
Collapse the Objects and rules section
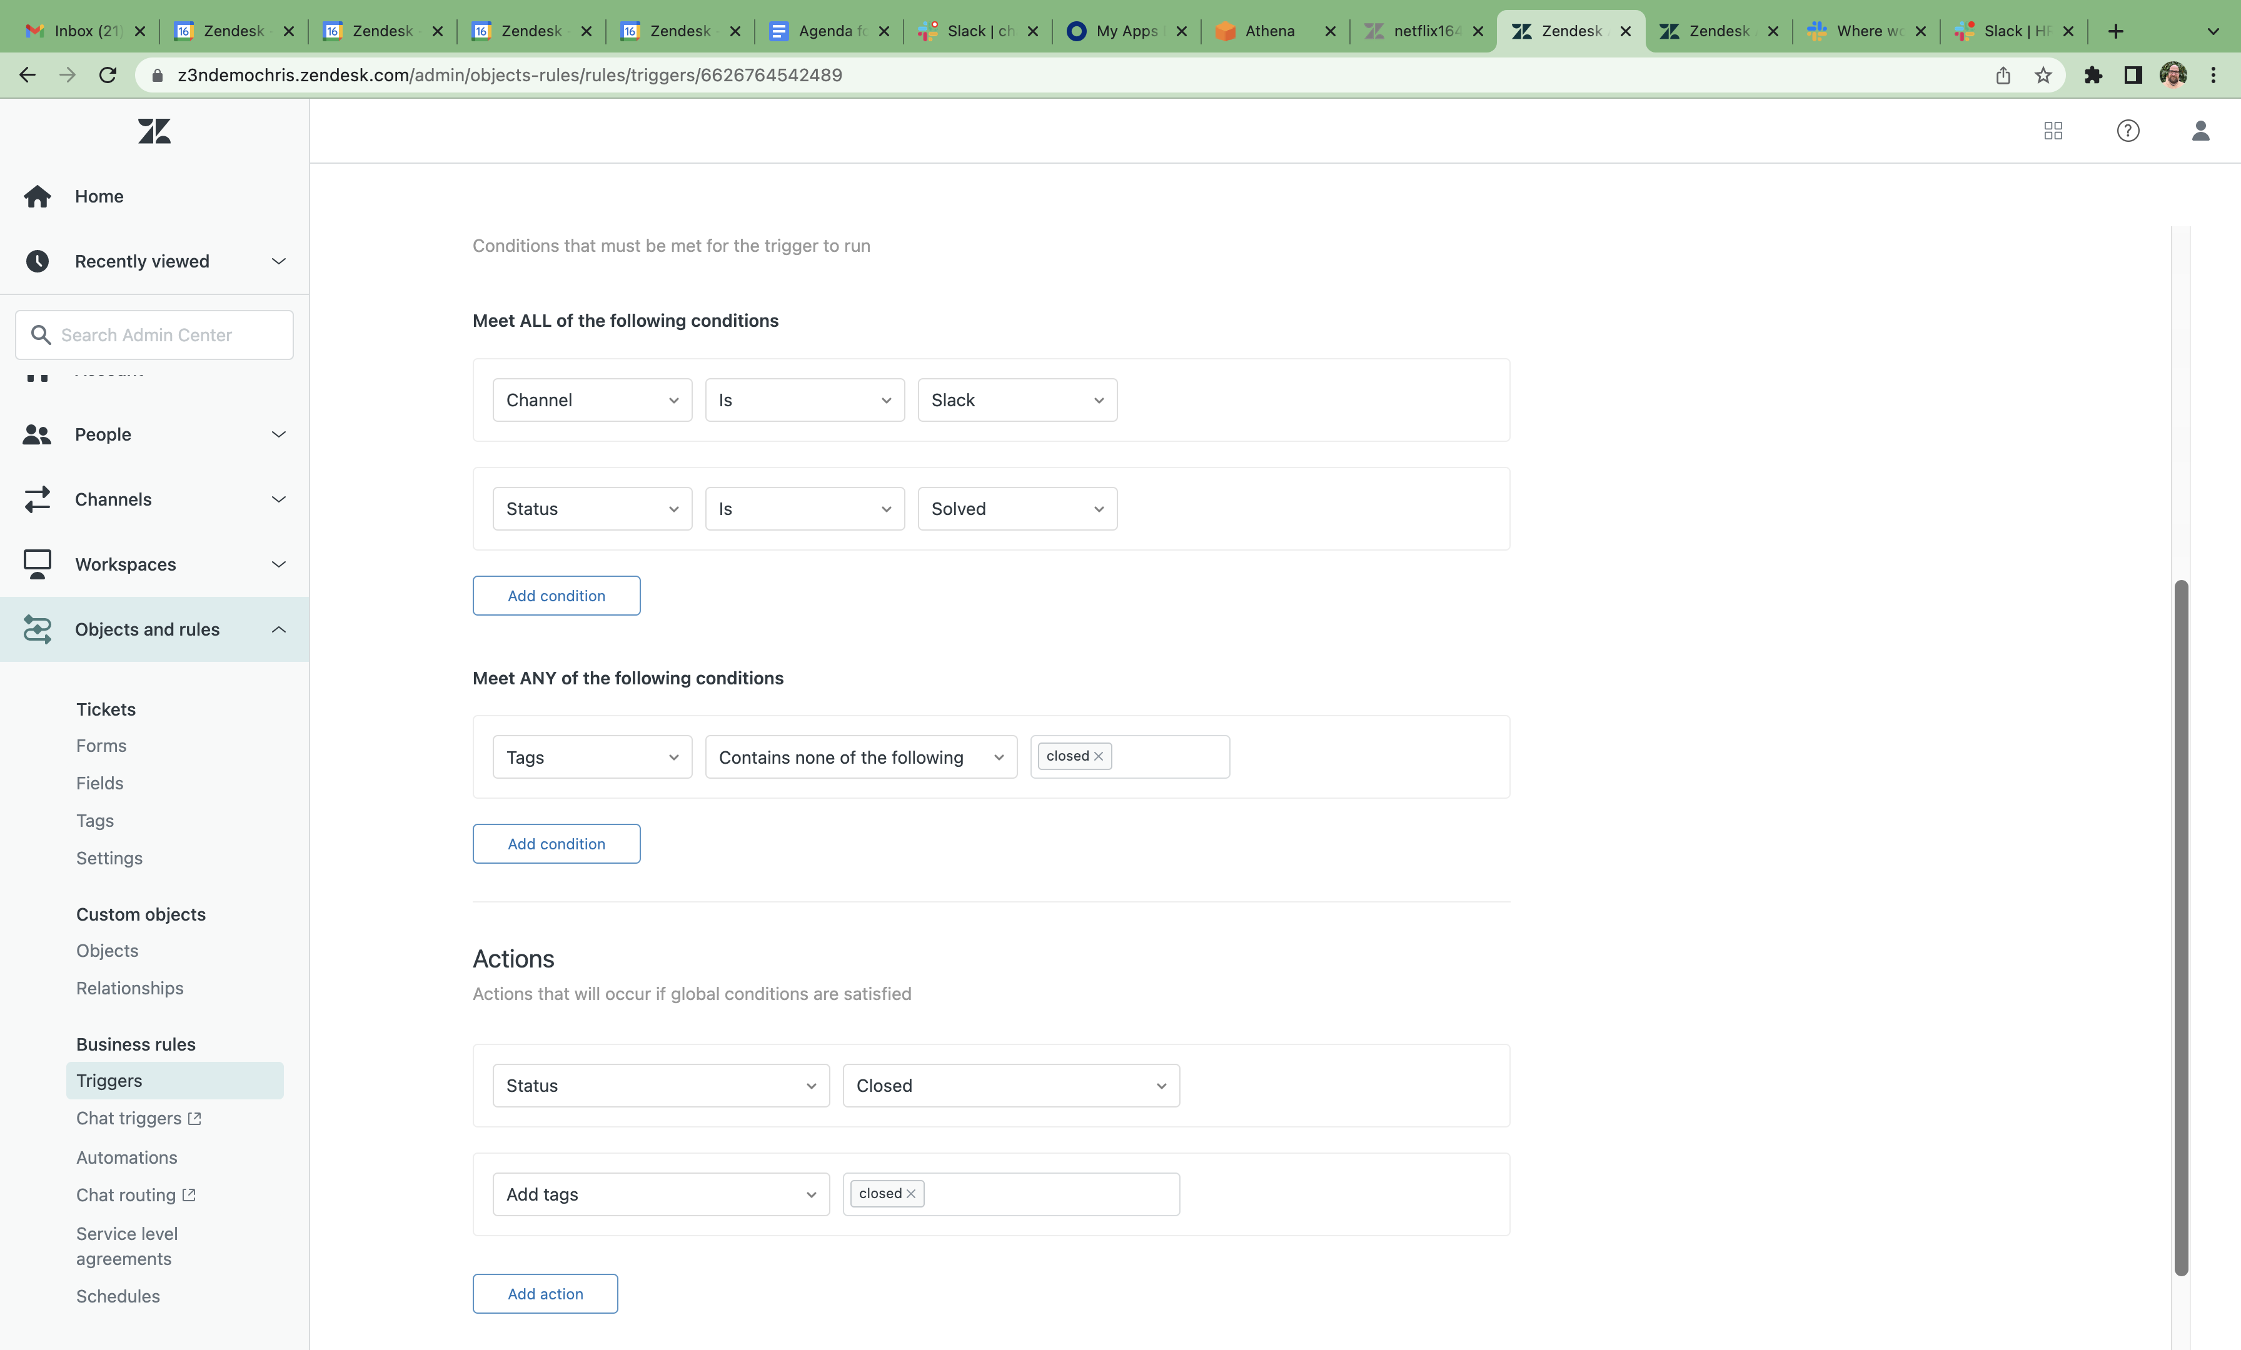(x=278, y=629)
